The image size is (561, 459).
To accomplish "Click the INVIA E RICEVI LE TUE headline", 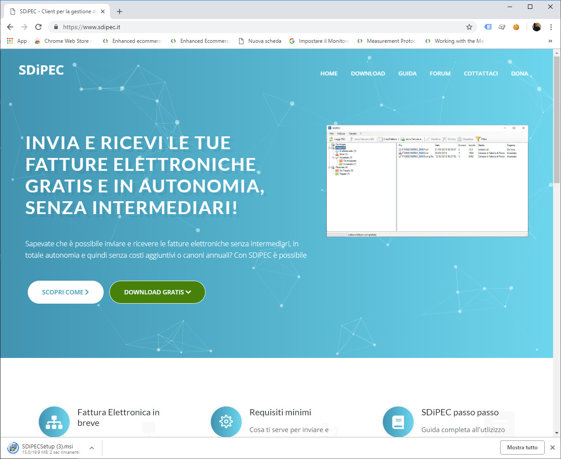I will 145,175.
